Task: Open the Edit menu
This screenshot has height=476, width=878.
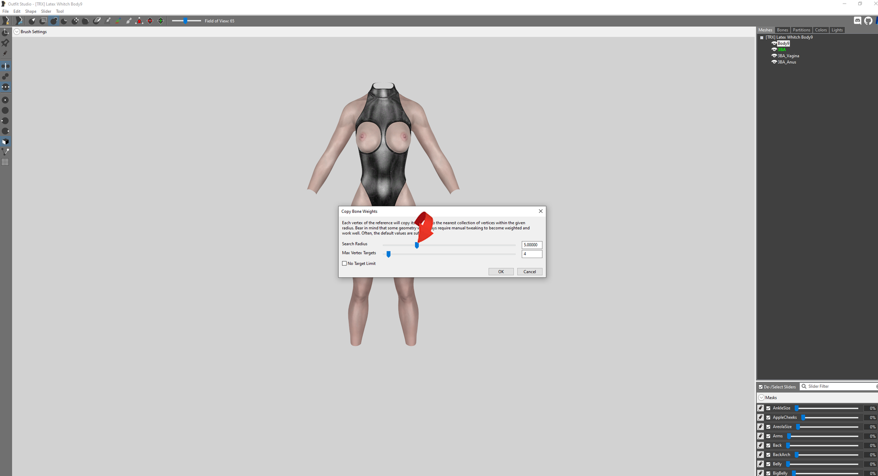Action: pos(17,11)
